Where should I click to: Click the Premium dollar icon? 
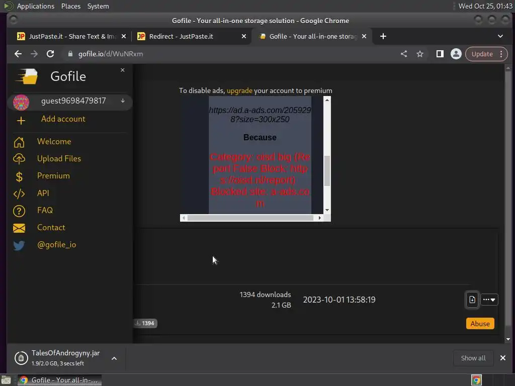point(19,176)
